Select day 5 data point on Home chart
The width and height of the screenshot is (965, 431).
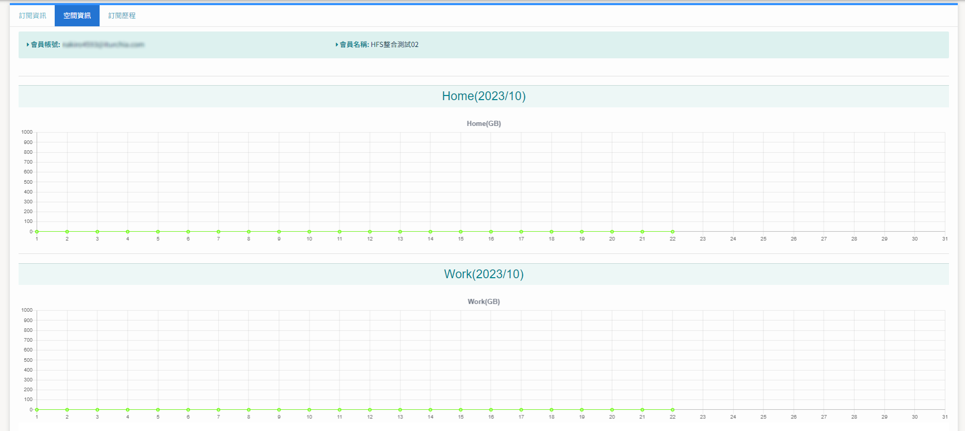(x=158, y=232)
